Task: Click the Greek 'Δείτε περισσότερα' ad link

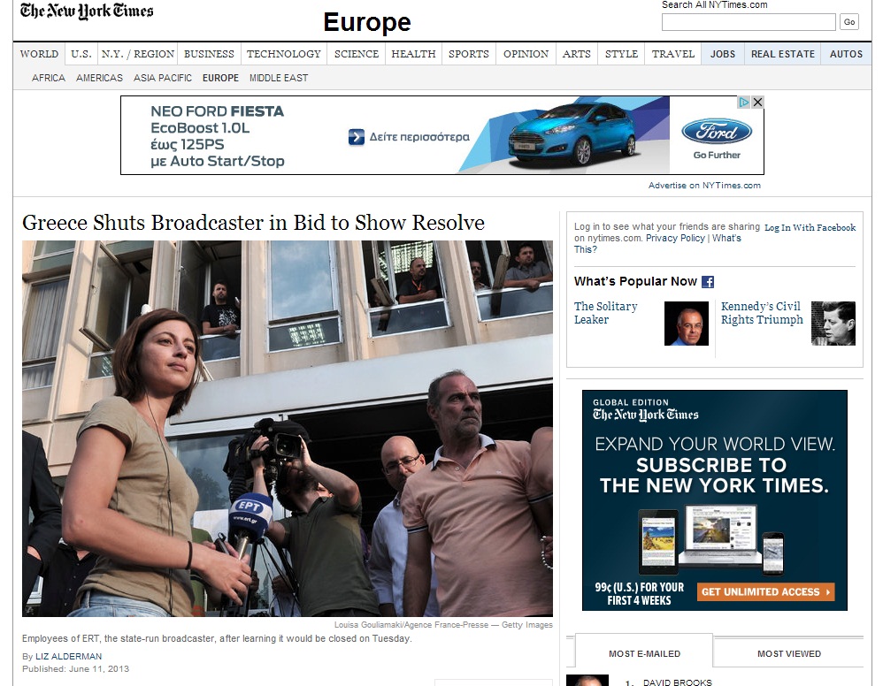Action: [419, 137]
